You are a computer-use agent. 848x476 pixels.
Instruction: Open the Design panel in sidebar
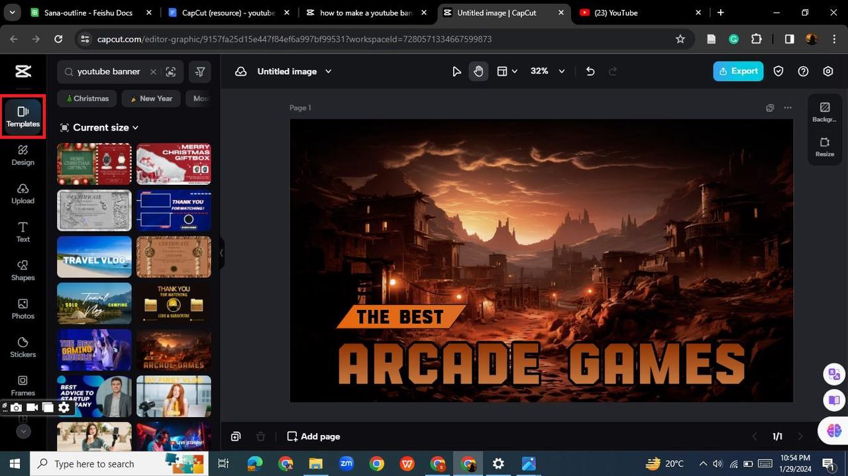click(x=23, y=156)
